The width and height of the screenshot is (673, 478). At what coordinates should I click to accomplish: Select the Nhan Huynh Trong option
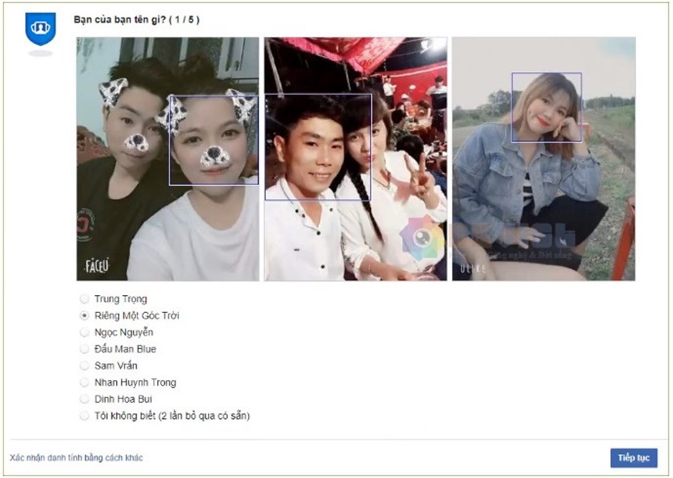84,382
